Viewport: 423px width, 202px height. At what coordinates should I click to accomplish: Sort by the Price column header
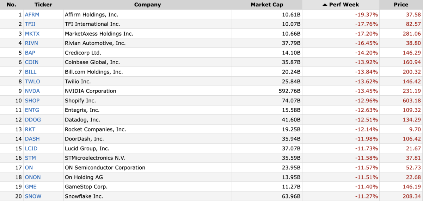pos(401,5)
